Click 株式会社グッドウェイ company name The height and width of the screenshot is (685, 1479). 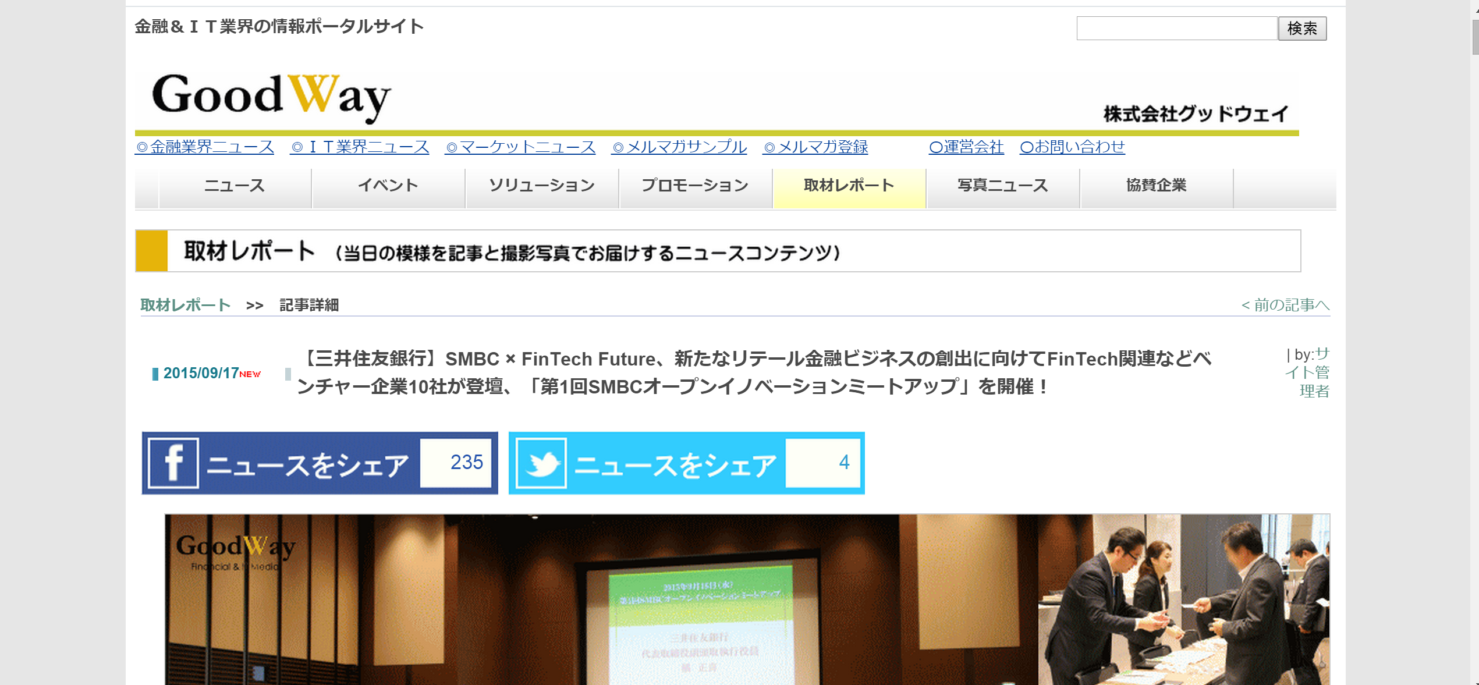1196,114
